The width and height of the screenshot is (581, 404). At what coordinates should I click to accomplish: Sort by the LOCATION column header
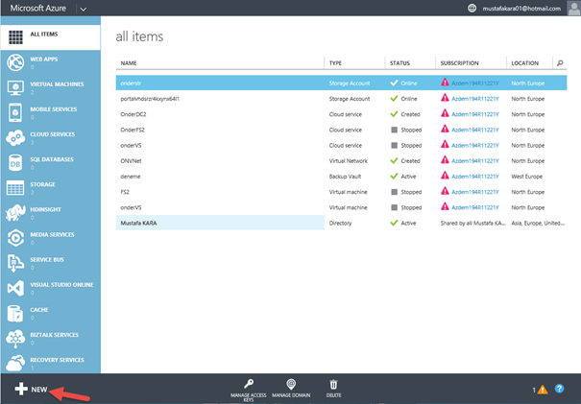525,63
